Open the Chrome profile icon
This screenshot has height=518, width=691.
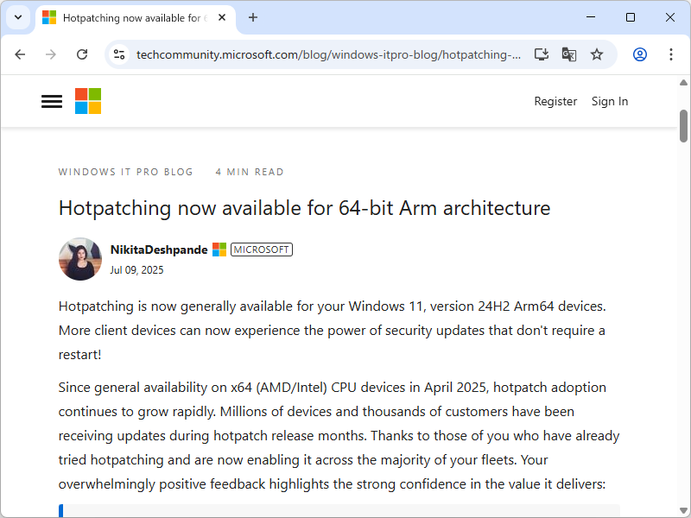pyautogui.click(x=639, y=54)
